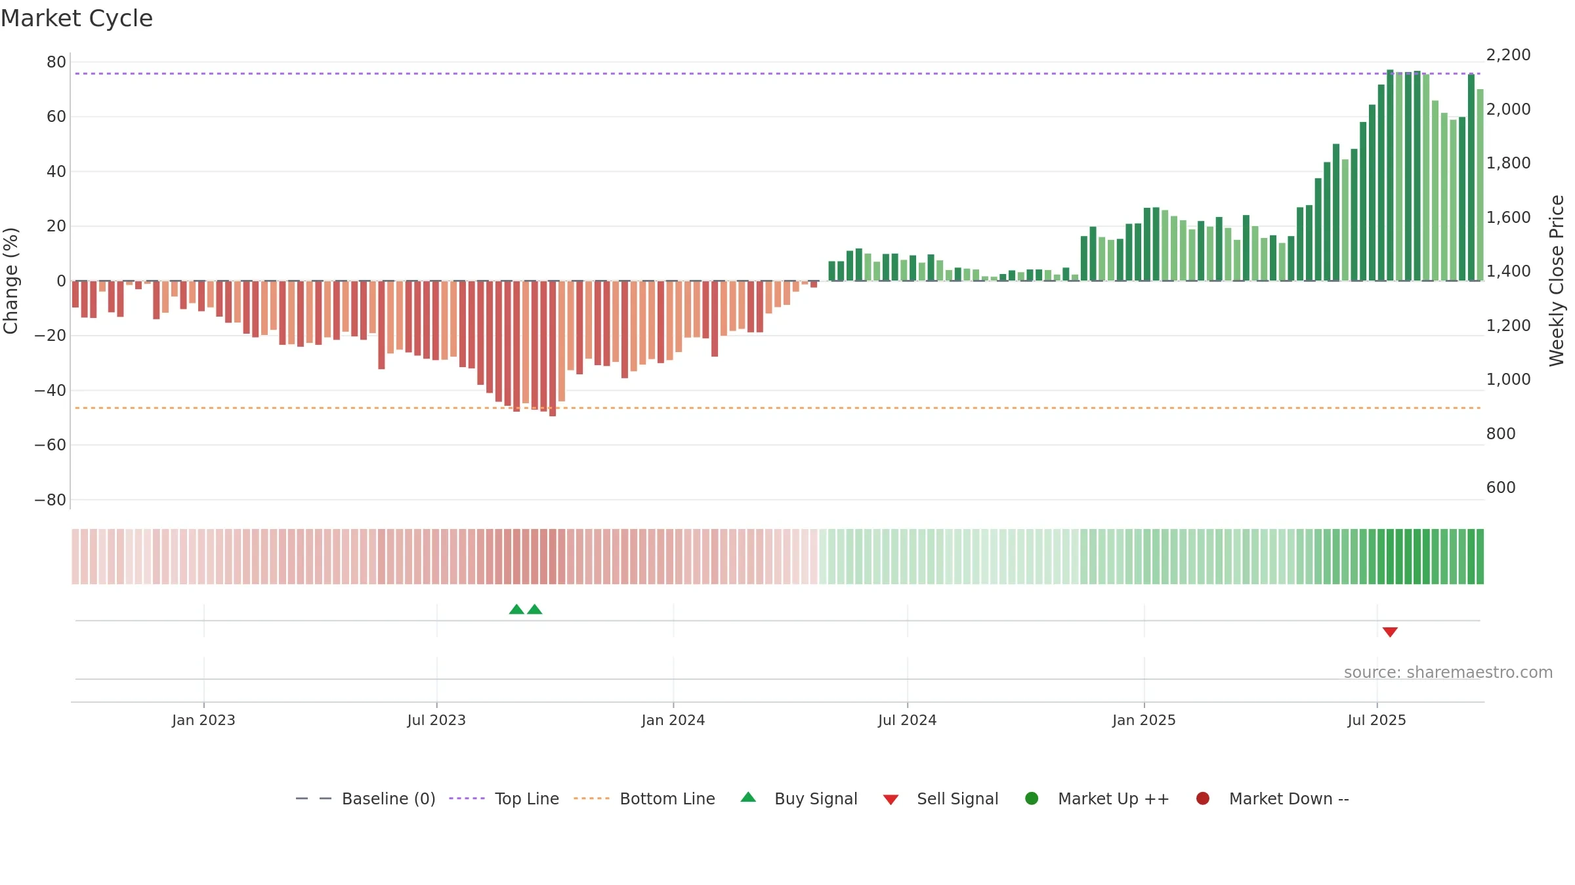Click the 600 right axis value
This screenshot has height=885, width=1575.
tap(1501, 487)
